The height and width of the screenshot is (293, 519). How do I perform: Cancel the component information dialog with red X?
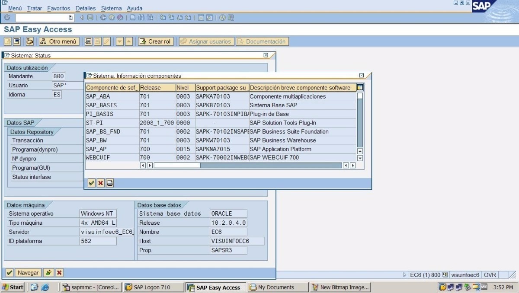coord(101,183)
